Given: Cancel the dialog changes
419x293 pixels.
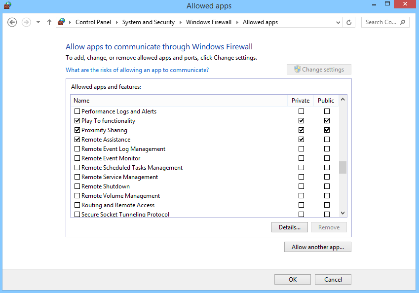Looking at the screenshot, I should 333,279.
